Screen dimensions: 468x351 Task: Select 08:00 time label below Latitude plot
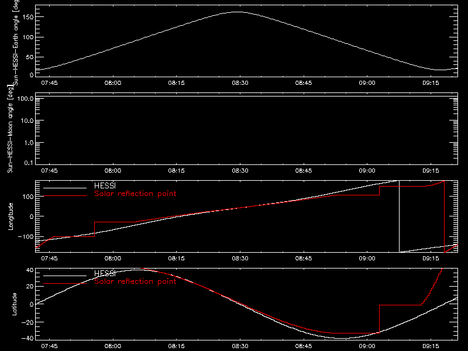click(x=113, y=346)
